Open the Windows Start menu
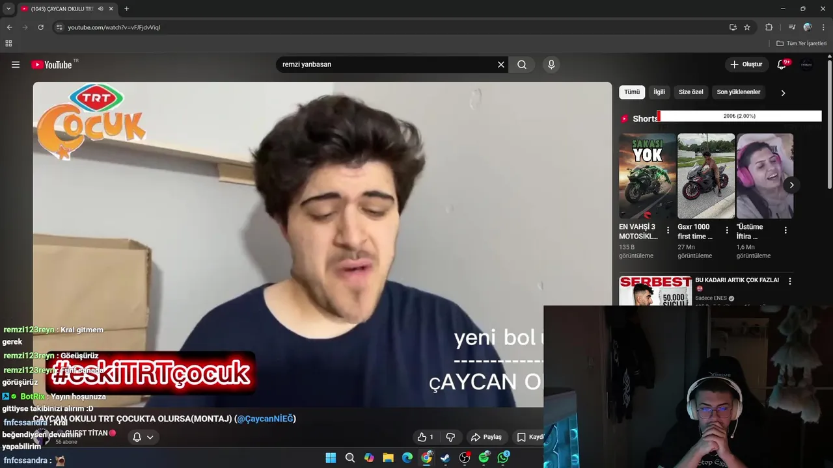833x468 pixels. click(331, 458)
